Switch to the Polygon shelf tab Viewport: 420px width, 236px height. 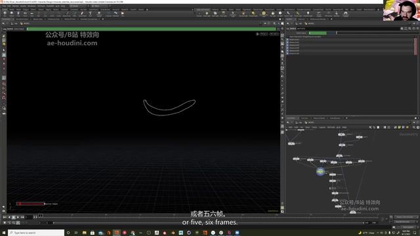[26, 10]
